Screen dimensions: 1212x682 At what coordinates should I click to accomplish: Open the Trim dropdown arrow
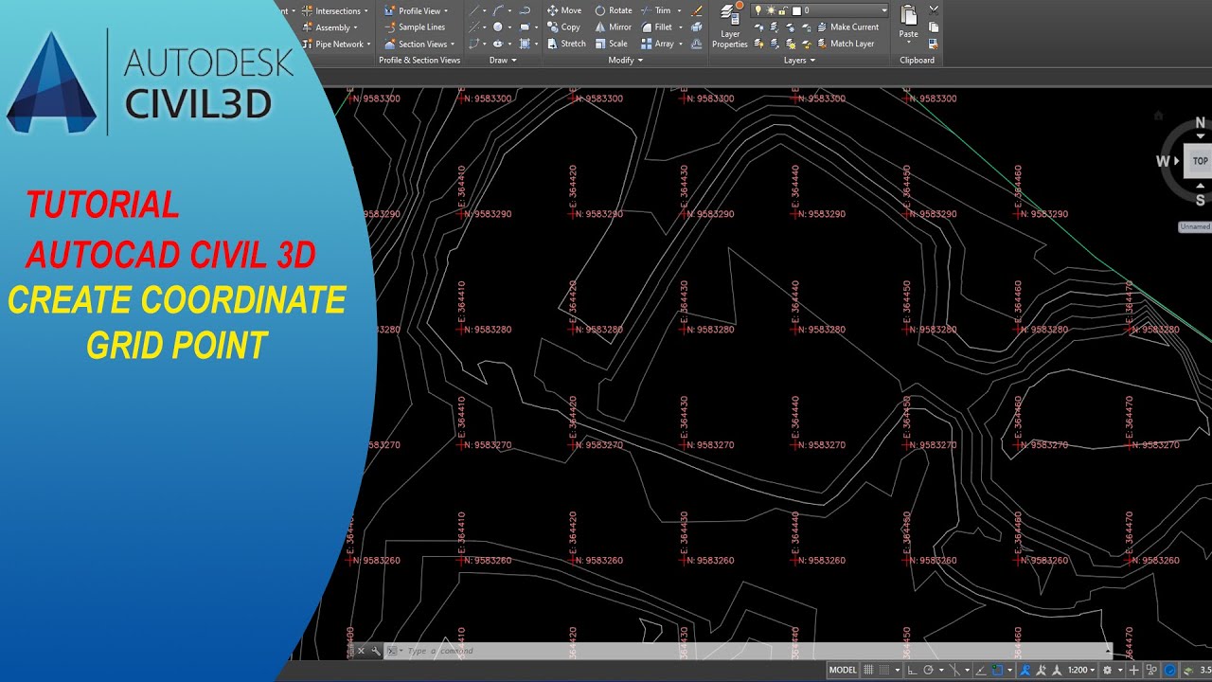point(679,11)
